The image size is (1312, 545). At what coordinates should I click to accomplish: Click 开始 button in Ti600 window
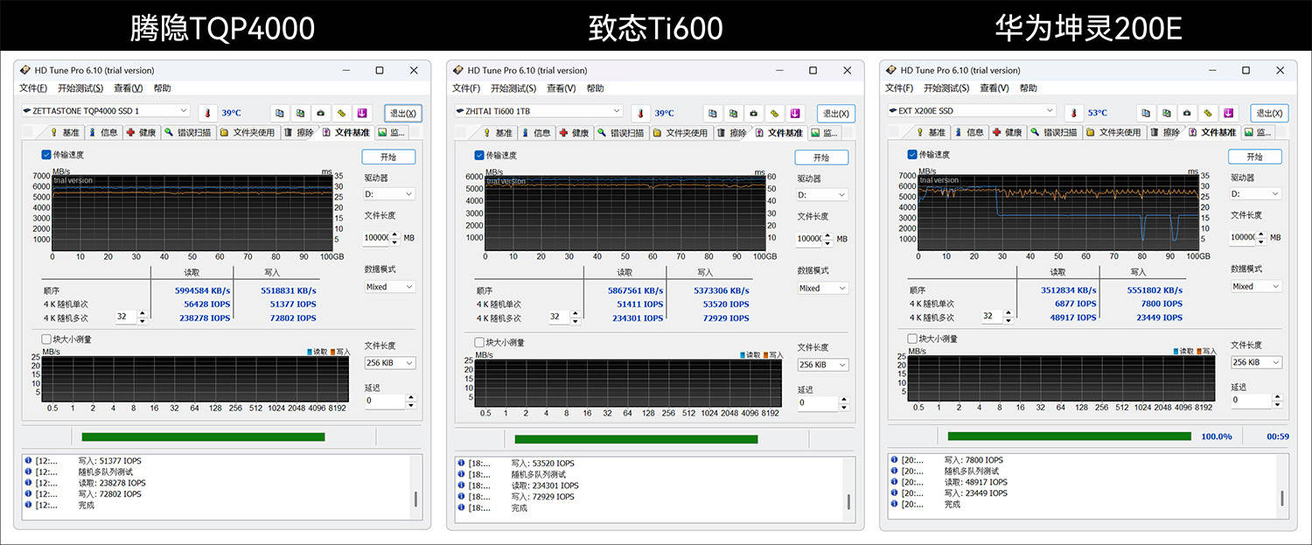(821, 157)
